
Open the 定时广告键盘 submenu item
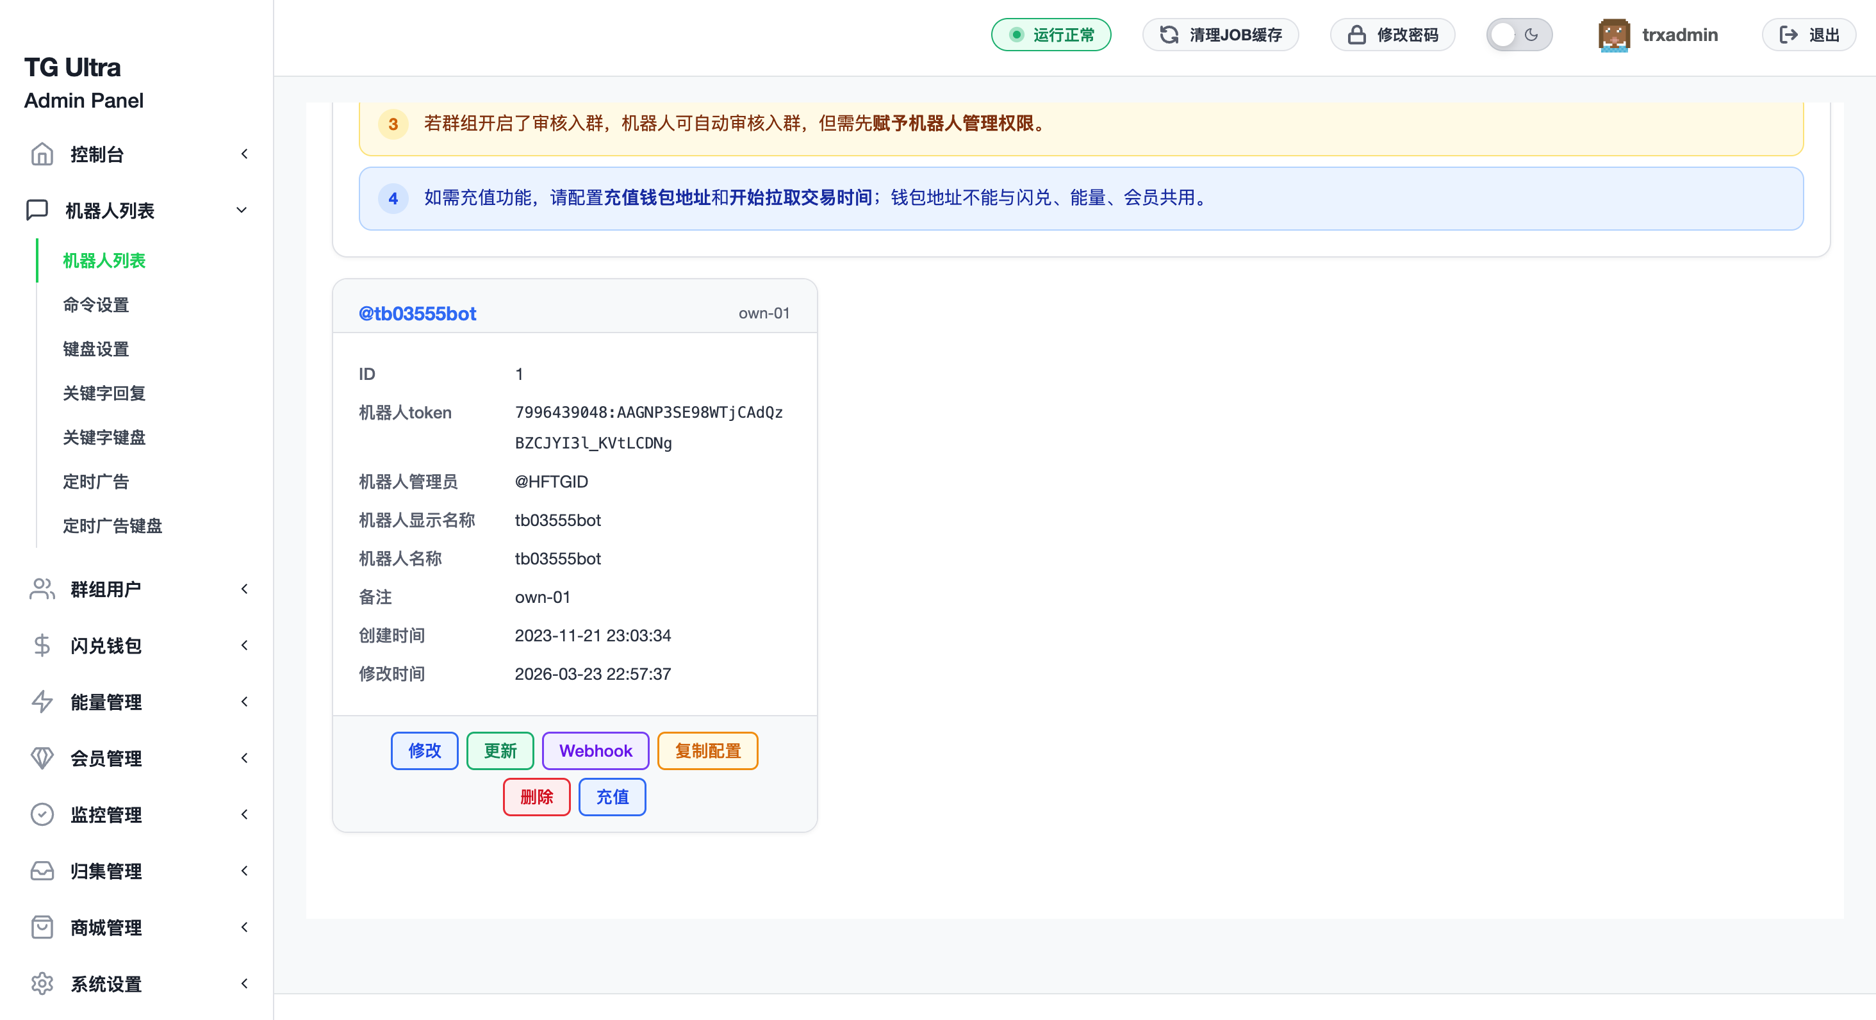[x=112, y=525]
